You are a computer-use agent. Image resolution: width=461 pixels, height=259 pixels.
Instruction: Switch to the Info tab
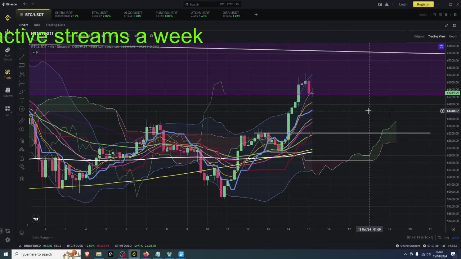click(37, 25)
